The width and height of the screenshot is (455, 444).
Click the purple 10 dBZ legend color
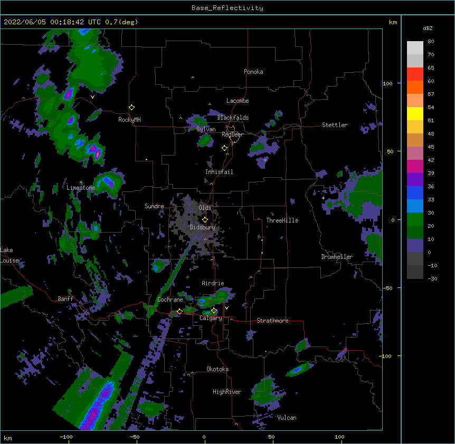pyautogui.click(x=415, y=246)
